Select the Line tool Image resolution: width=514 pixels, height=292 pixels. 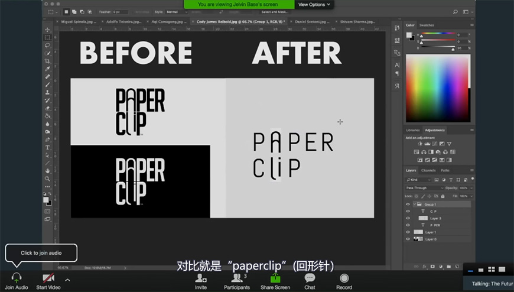click(47, 163)
